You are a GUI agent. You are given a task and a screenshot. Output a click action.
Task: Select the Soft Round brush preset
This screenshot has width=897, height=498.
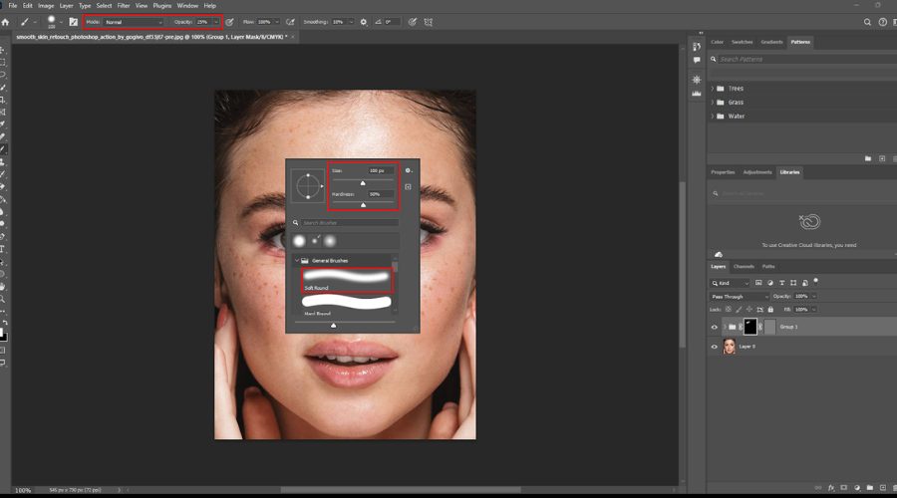click(x=347, y=280)
